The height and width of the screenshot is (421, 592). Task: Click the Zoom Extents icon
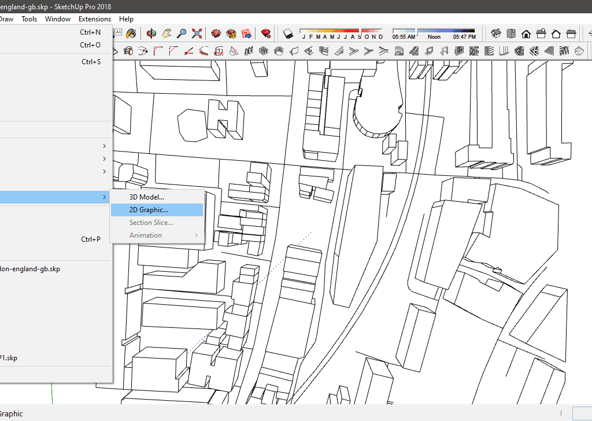coord(197,34)
